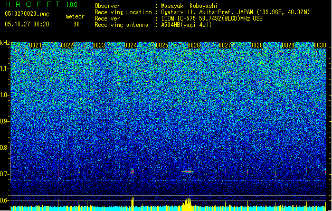
Task: Click the tall yellow intensity bar below 0024
Action: click(x=132, y=204)
